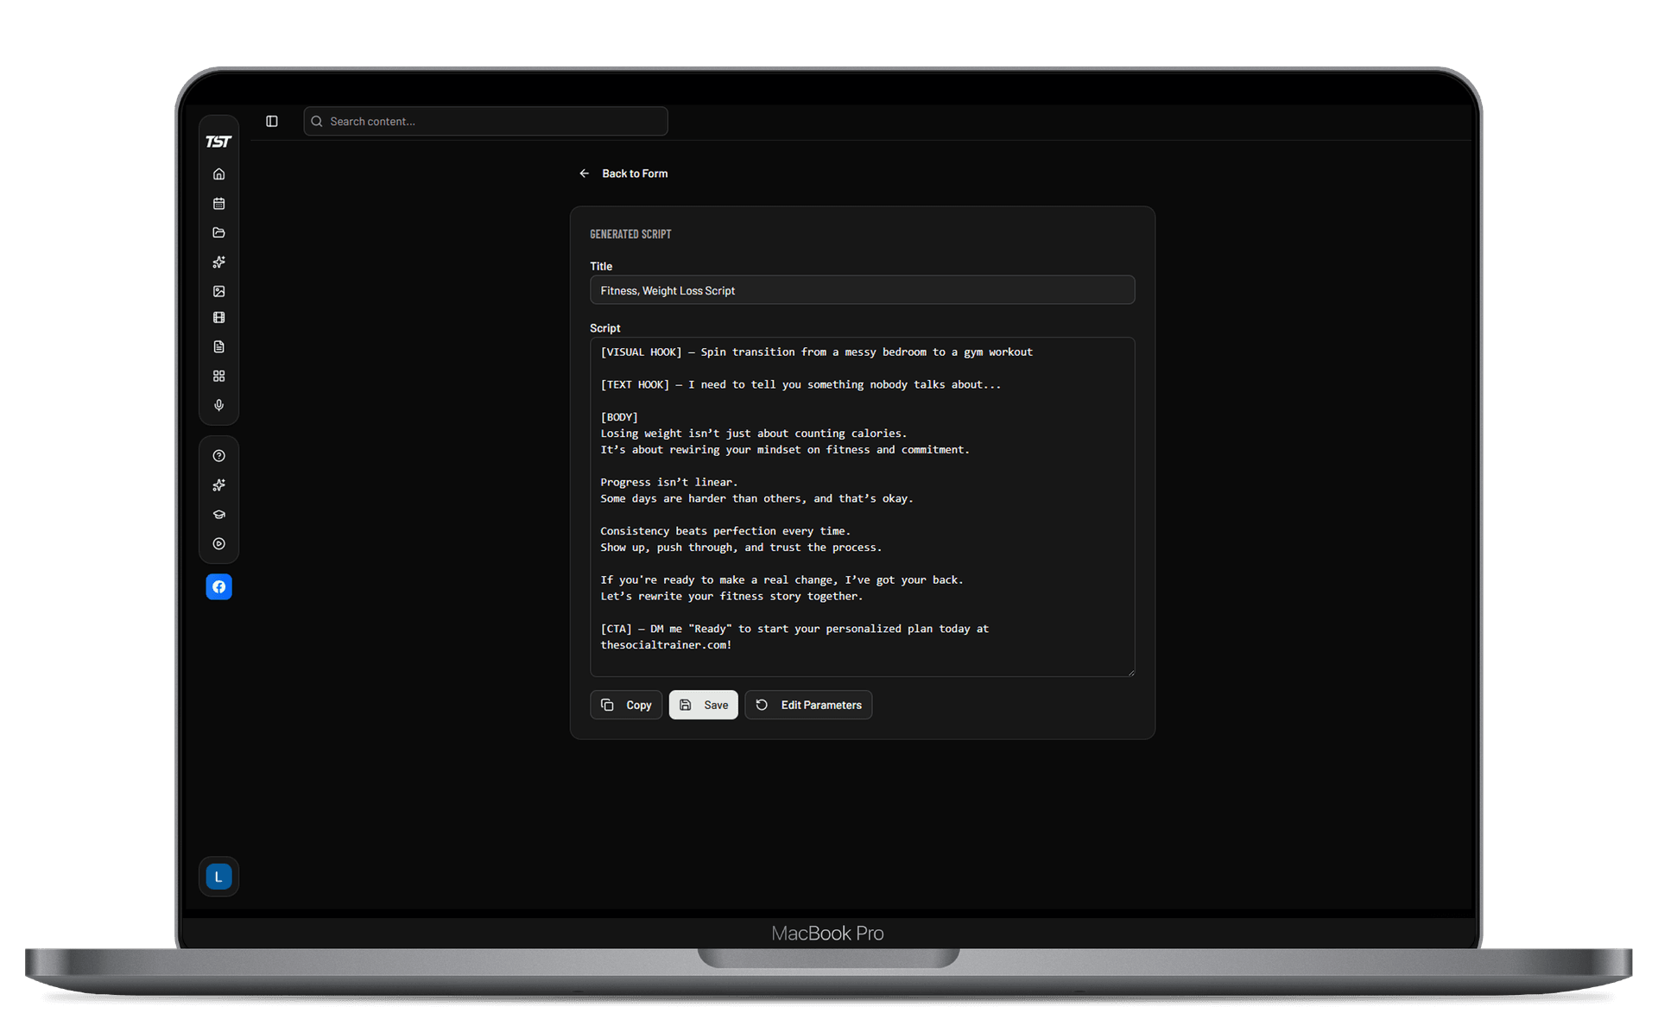Viewport: 1658px width, 1026px height.
Task: Select the AI sparkles generation tool
Action: click(218, 262)
